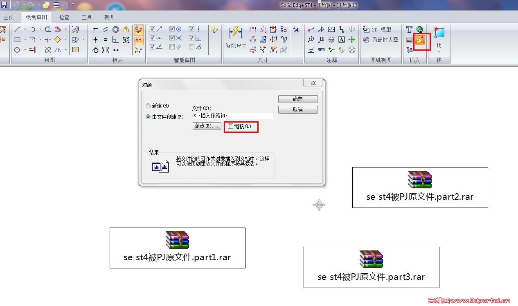Expand the Circle tool dropdown arrow

(x=25, y=50)
